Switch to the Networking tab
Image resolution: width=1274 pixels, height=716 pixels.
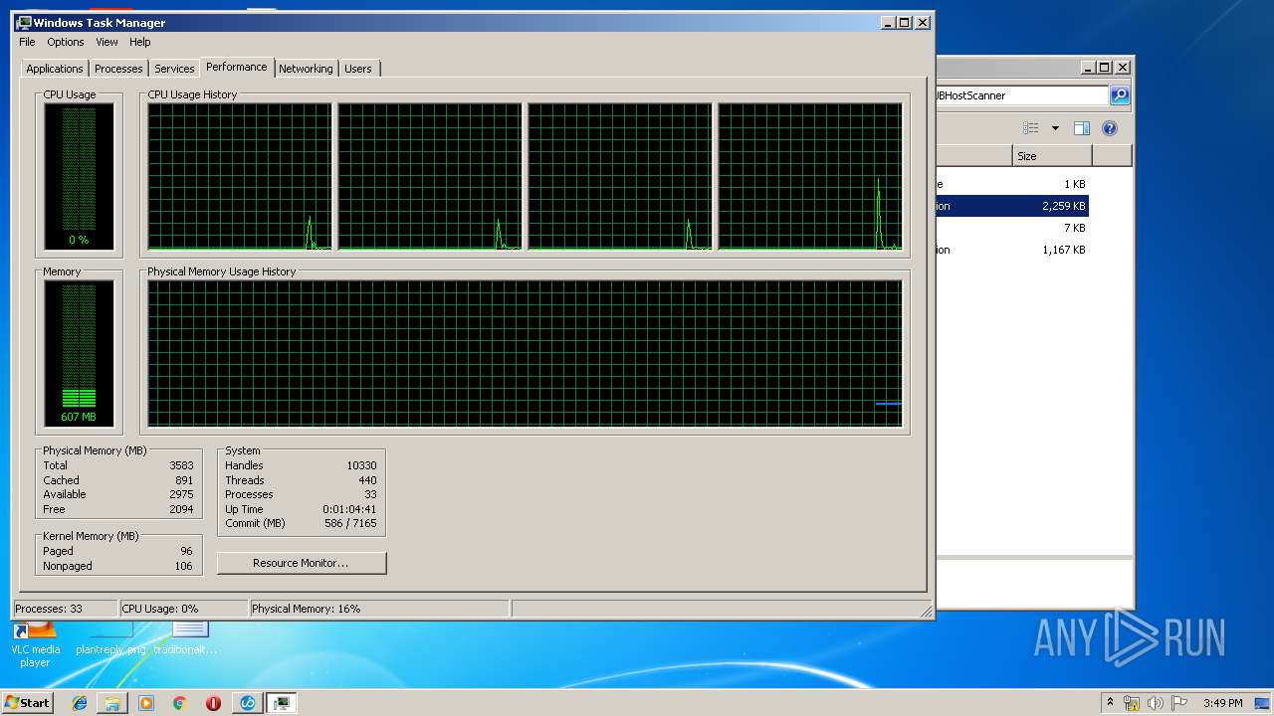306,69
